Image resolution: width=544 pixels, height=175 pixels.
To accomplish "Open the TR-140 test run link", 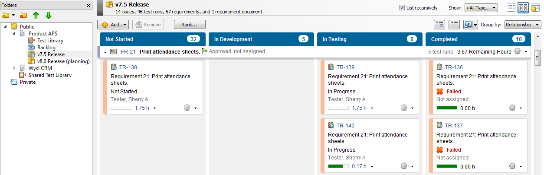I will [345, 126].
